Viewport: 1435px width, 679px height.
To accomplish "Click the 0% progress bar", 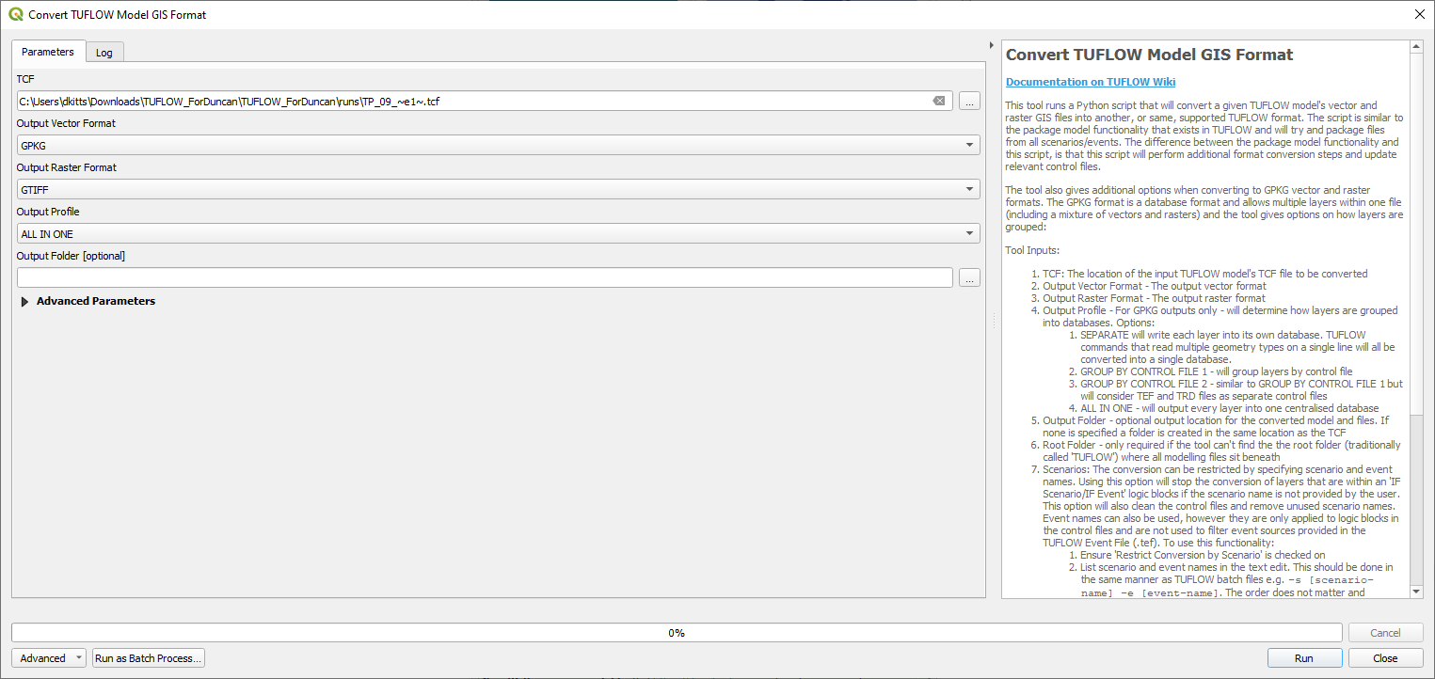I will pos(677,633).
